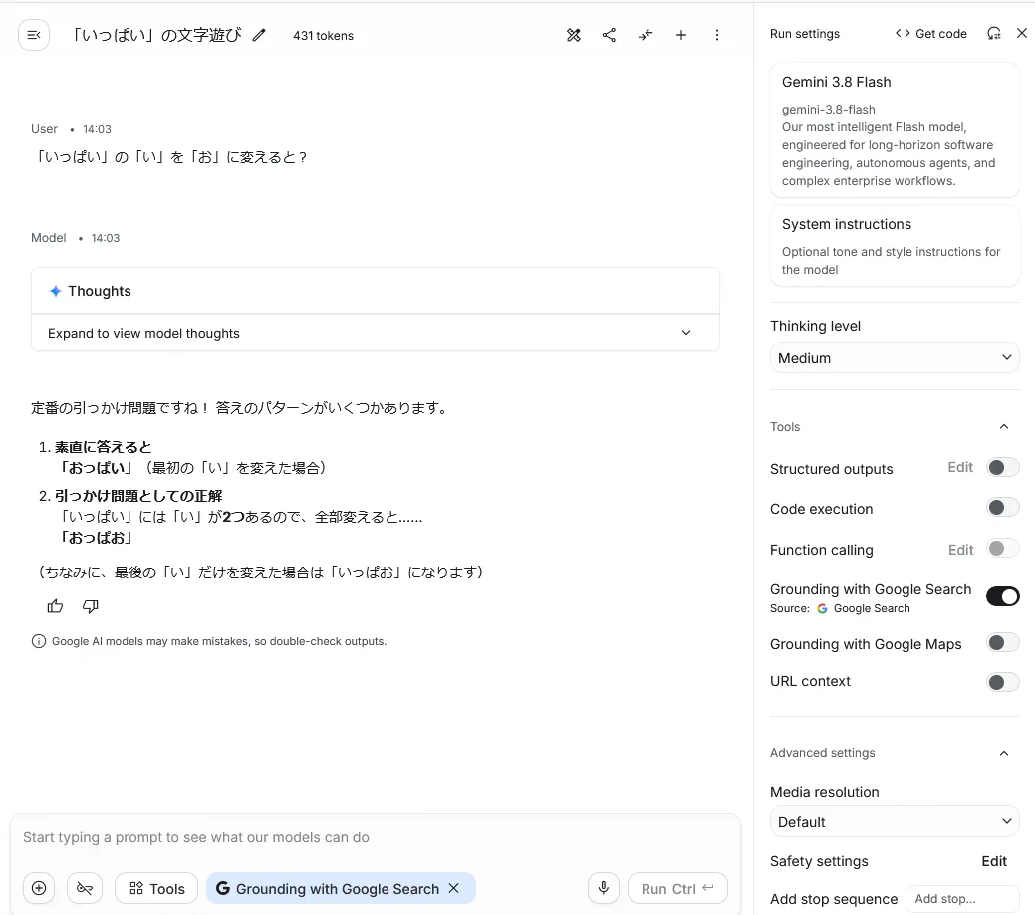Click the prompt title 「いっぱい」の文字遊び
This screenshot has width=1035, height=915.
pyautogui.click(x=156, y=35)
